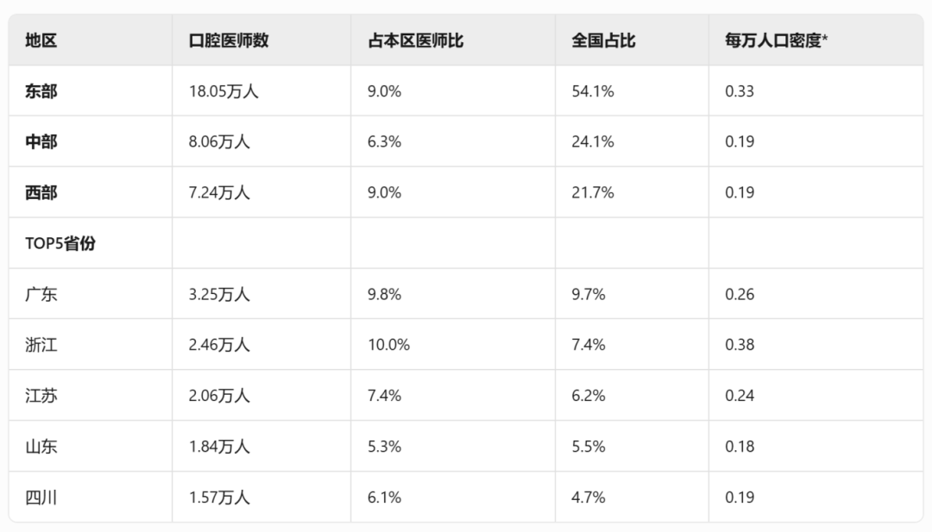
Task: Click the 占本区医师比 header cell
Action: (415, 41)
